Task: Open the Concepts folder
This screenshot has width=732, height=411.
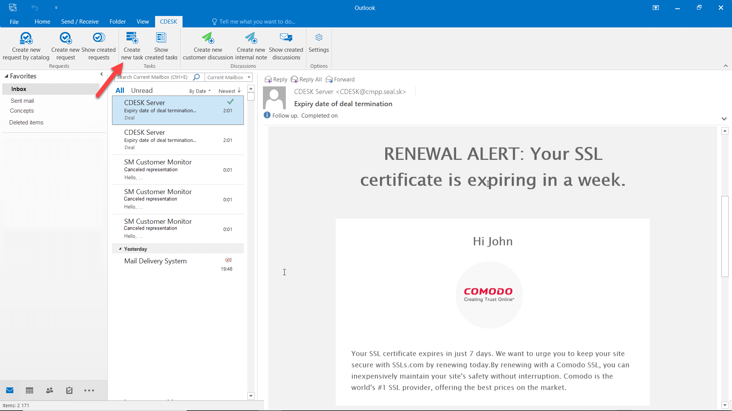Action: point(22,111)
